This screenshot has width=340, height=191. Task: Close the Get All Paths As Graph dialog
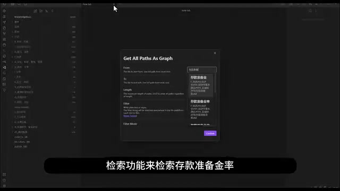(x=215, y=53)
